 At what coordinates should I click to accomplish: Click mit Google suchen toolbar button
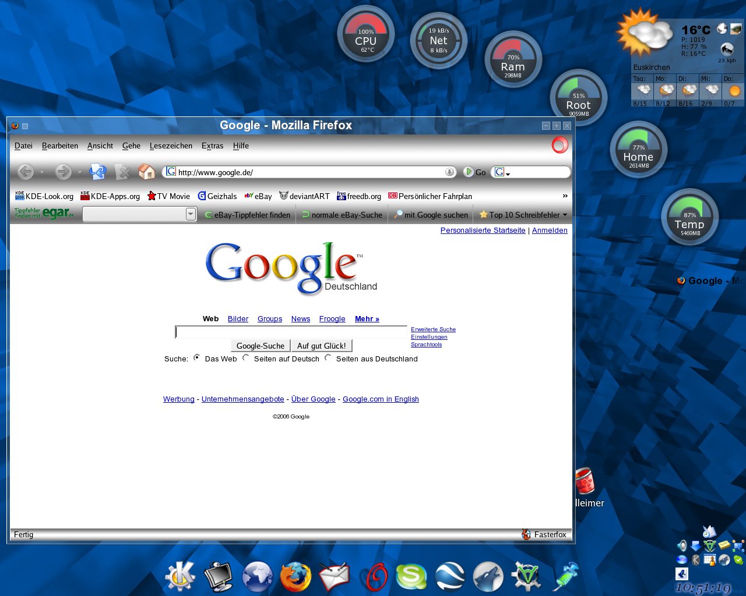[431, 215]
